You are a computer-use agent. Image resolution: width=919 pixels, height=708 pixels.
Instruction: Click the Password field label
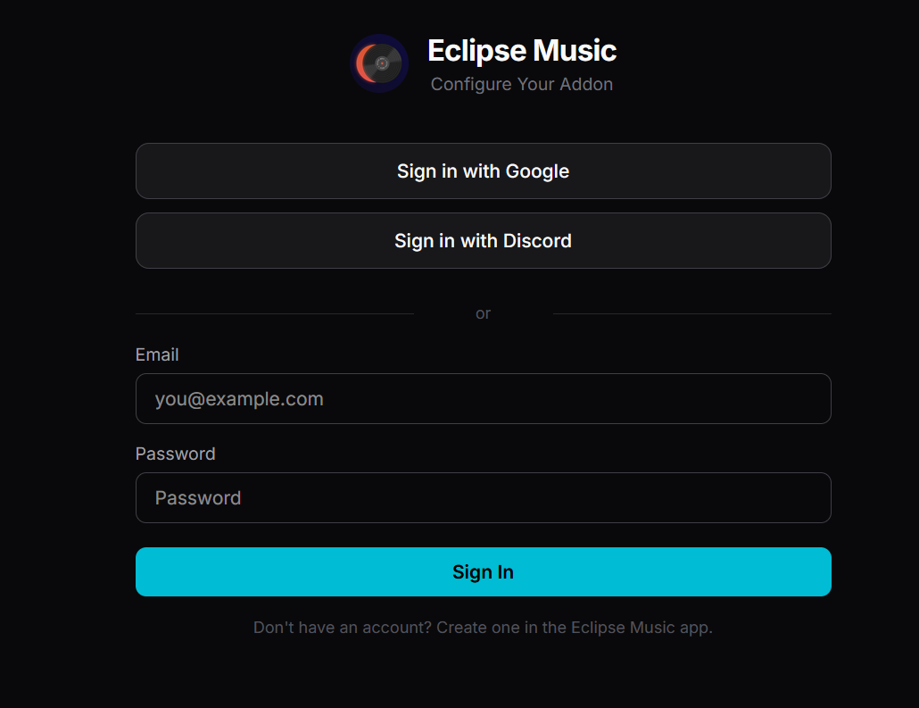(175, 454)
